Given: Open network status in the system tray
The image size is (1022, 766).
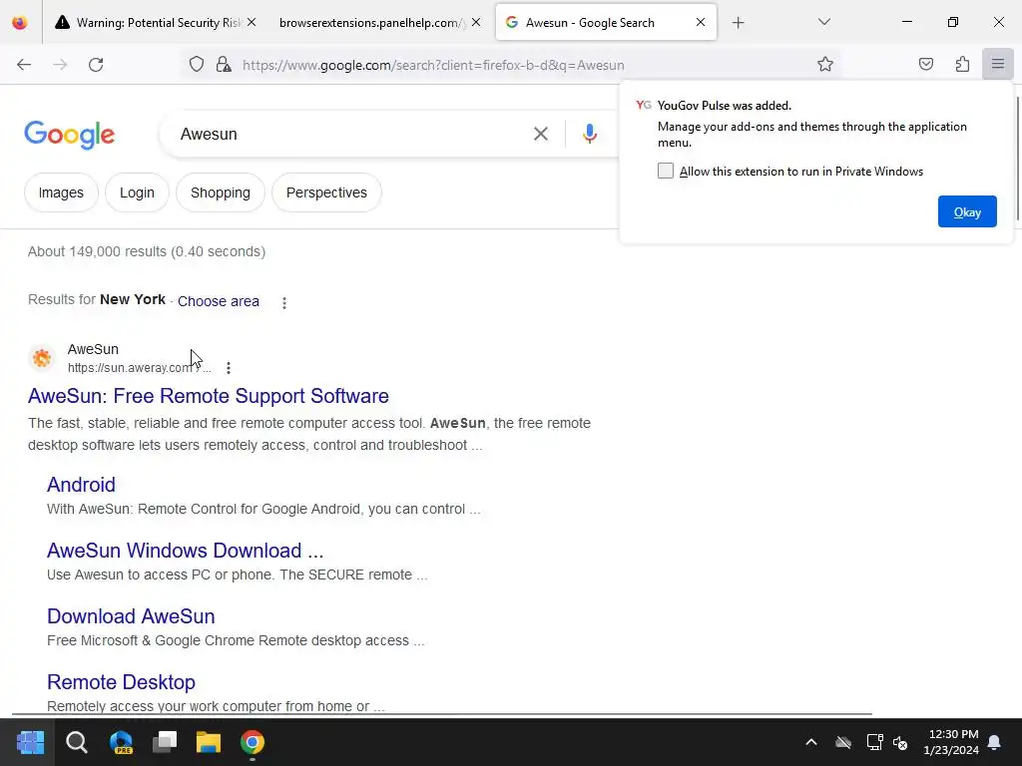Looking at the screenshot, I should tap(874, 742).
